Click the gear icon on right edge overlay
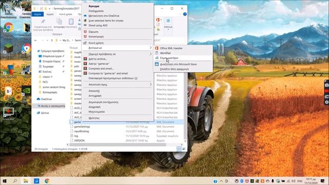 click(x=327, y=102)
